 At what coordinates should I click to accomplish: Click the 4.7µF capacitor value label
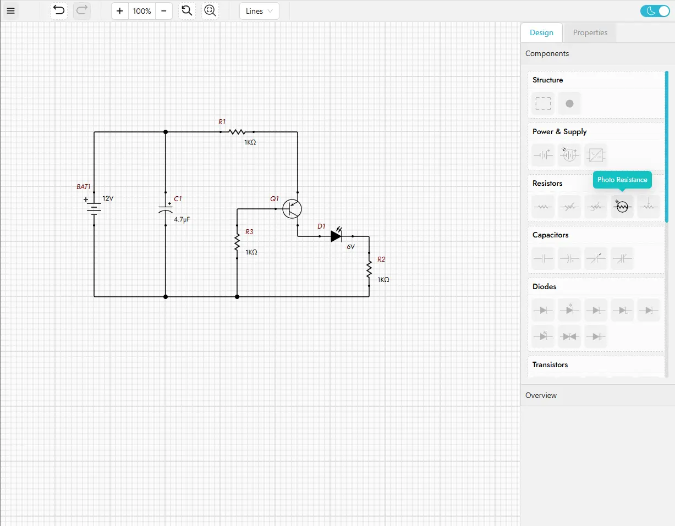tap(182, 219)
